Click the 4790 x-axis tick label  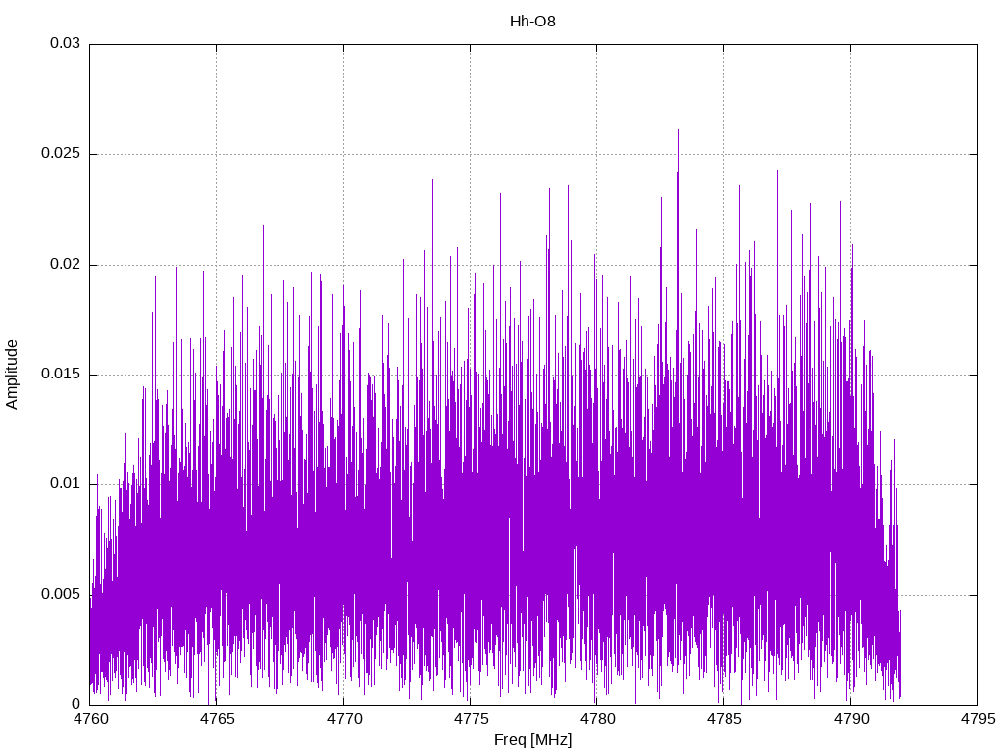851,719
